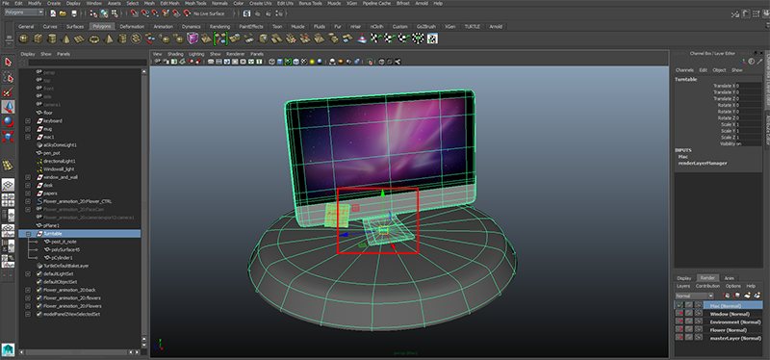Select the Scale tool in toolbox
Image resolution: width=770 pixels, height=360 pixels.
coord(8,136)
